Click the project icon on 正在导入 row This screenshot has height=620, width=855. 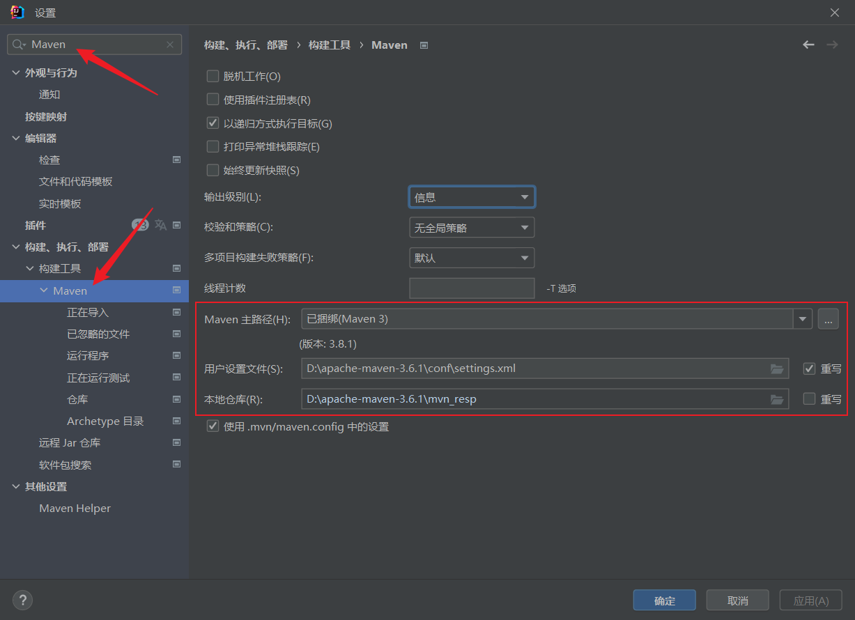tap(176, 312)
